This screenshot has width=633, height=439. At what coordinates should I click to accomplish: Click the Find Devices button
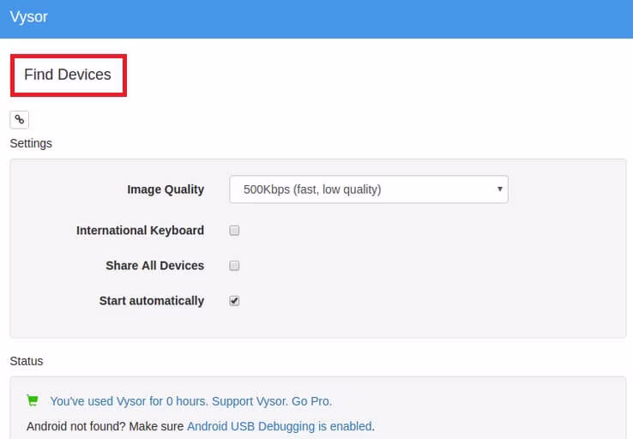(x=68, y=75)
